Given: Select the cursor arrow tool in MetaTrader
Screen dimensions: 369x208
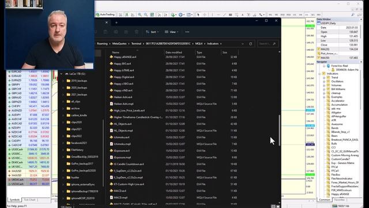Looking at the screenshot, I should click(198, 14).
